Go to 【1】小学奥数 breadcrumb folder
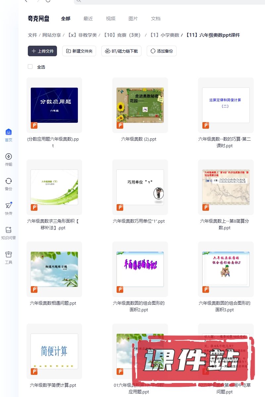The width and height of the screenshot is (265, 397). point(164,35)
